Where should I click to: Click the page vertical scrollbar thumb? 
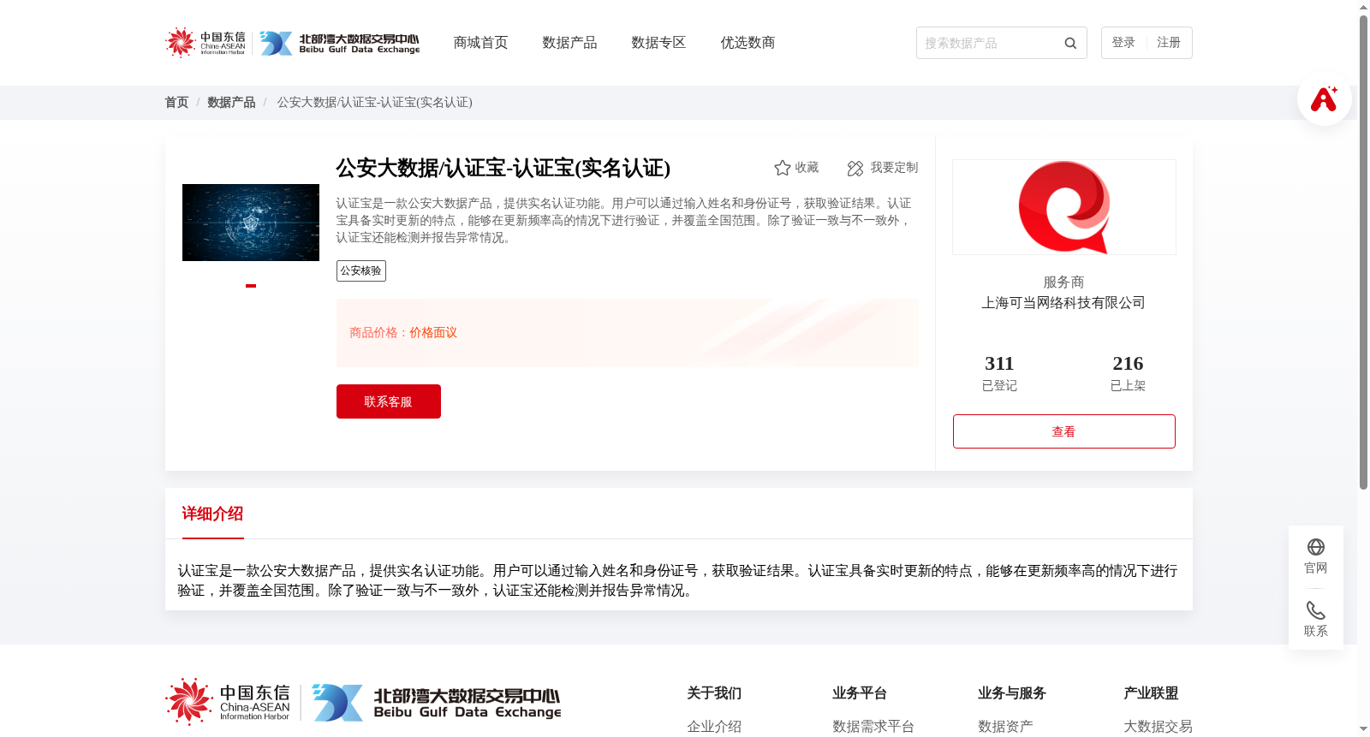(x=1363, y=253)
